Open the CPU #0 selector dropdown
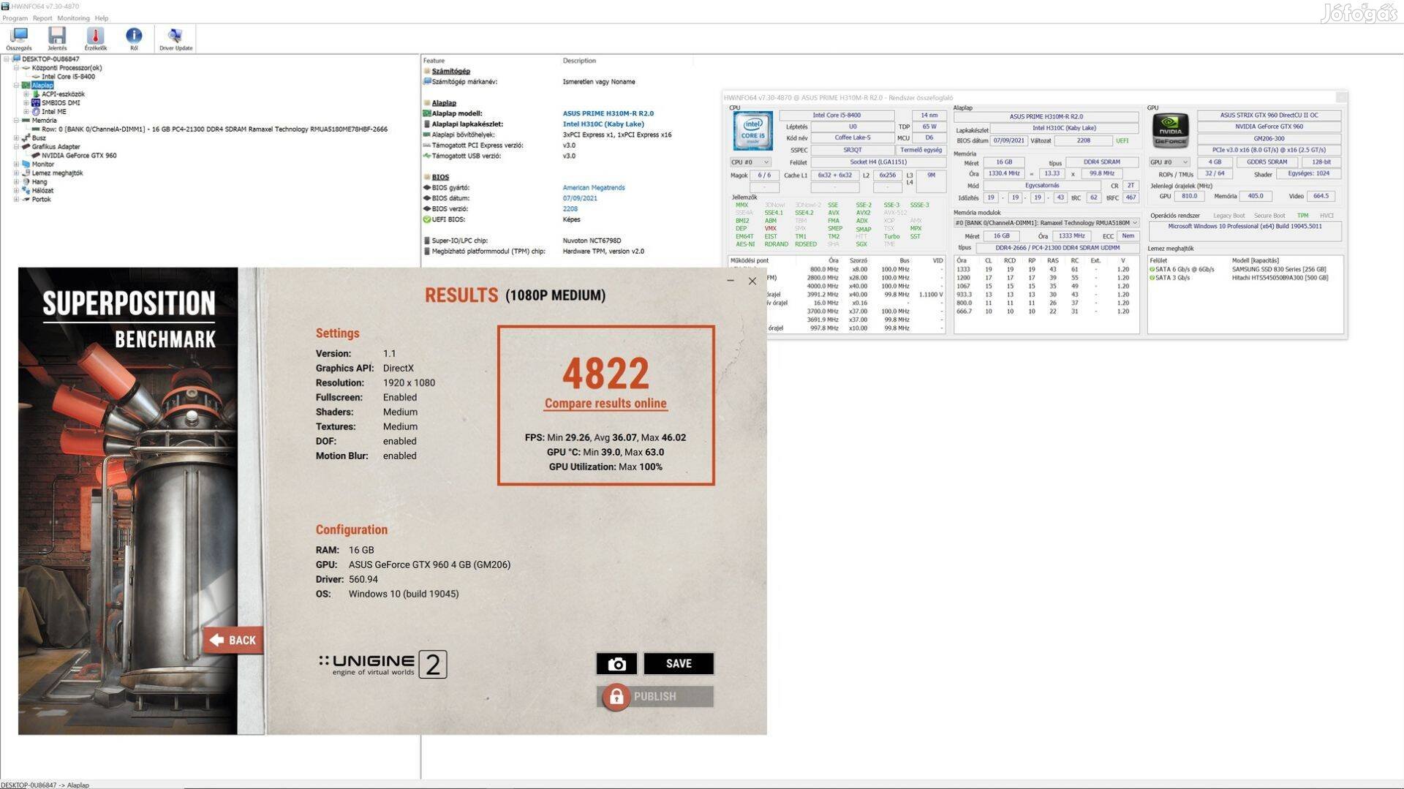This screenshot has height=789, width=1404. 750,162
